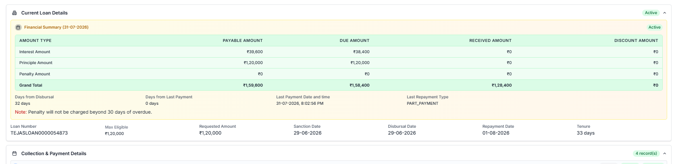The height and width of the screenshot is (164, 674).
Task: Click the loan number TEJASLOAN0000054873
Action: click(39, 133)
